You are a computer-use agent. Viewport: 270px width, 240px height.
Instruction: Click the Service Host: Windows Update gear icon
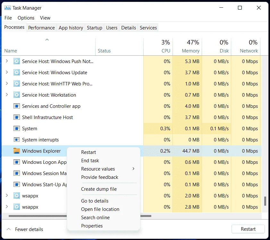pyautogui.click(x=17, y=73)
